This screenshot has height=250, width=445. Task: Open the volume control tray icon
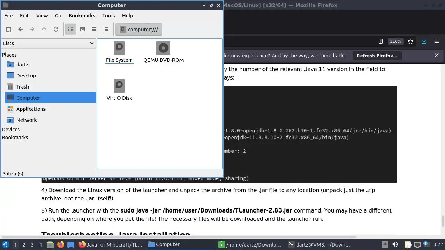click(395, 244)
